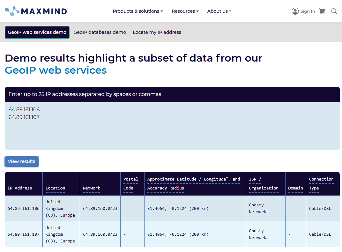Select GeoIP web services demo tab
The height and width of the screenshot is (252, 342).
pyautogui.click(x=37, y=32)
